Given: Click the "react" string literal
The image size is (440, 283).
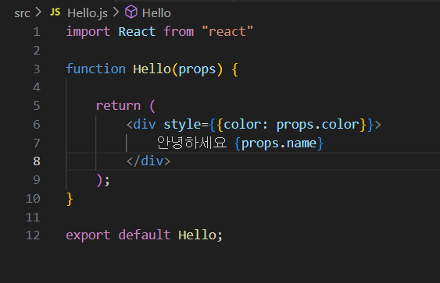Looking at the screenshot, I should pos(227,32).
